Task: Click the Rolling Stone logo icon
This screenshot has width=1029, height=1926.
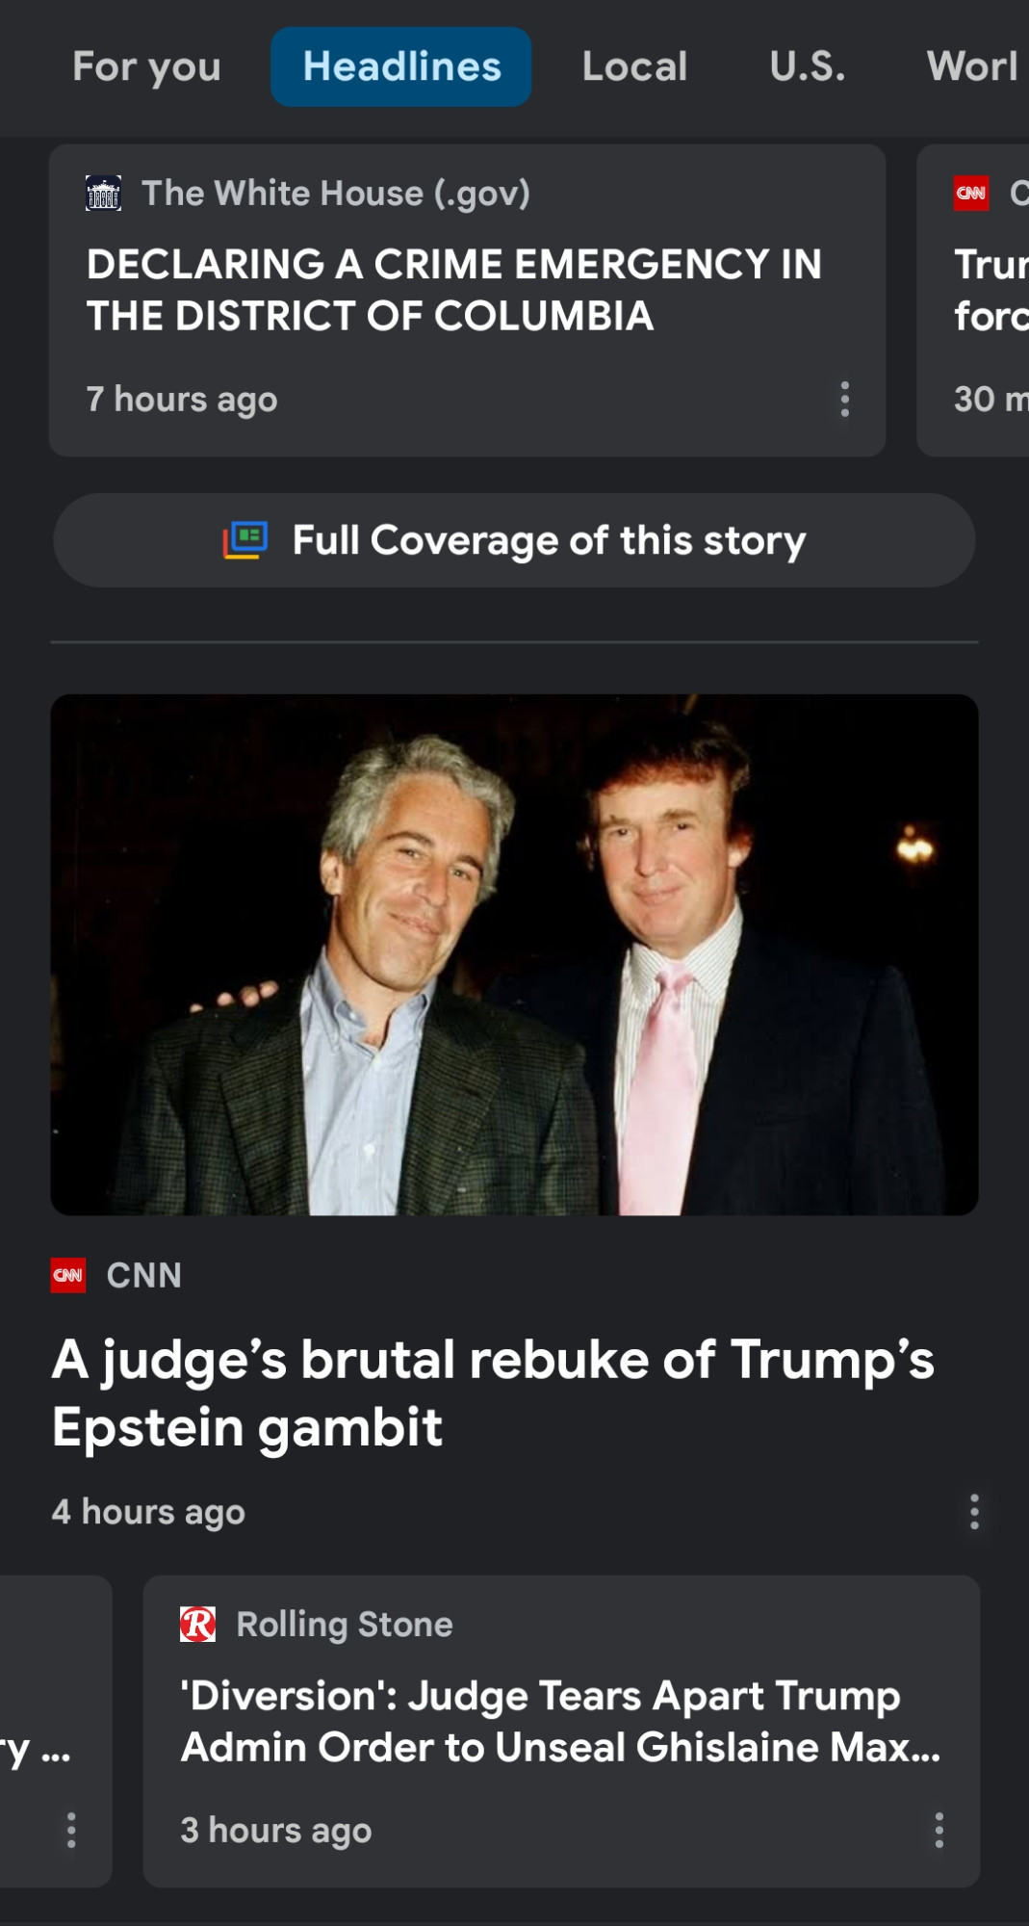Action: [x=197, y=1625]
